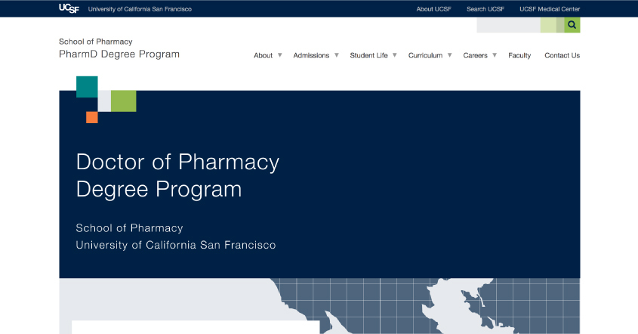Click the magnifier search icon
Viewport: 638px width, 334px height.
click(x=572, y=25)
